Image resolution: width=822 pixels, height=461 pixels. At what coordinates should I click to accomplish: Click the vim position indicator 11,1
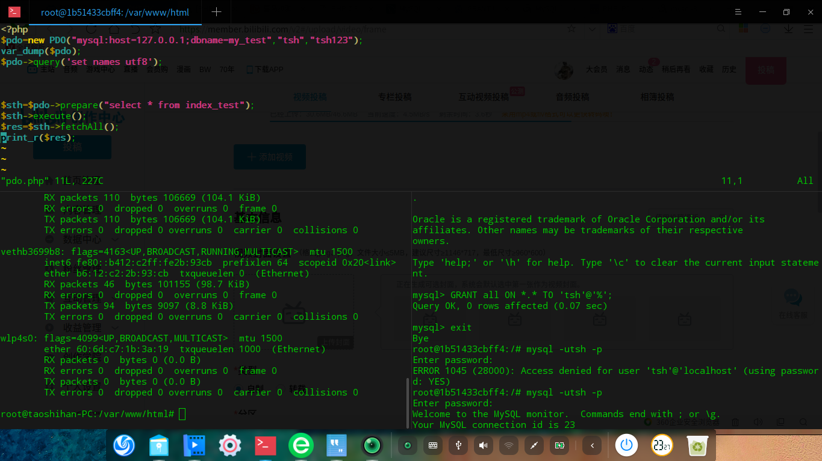[x=732, y=181]
